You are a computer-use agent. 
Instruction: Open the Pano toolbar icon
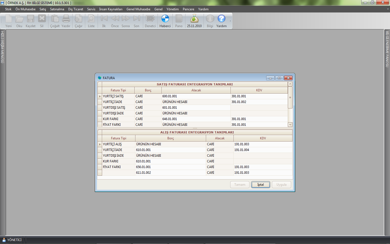[x=179, y=19]
